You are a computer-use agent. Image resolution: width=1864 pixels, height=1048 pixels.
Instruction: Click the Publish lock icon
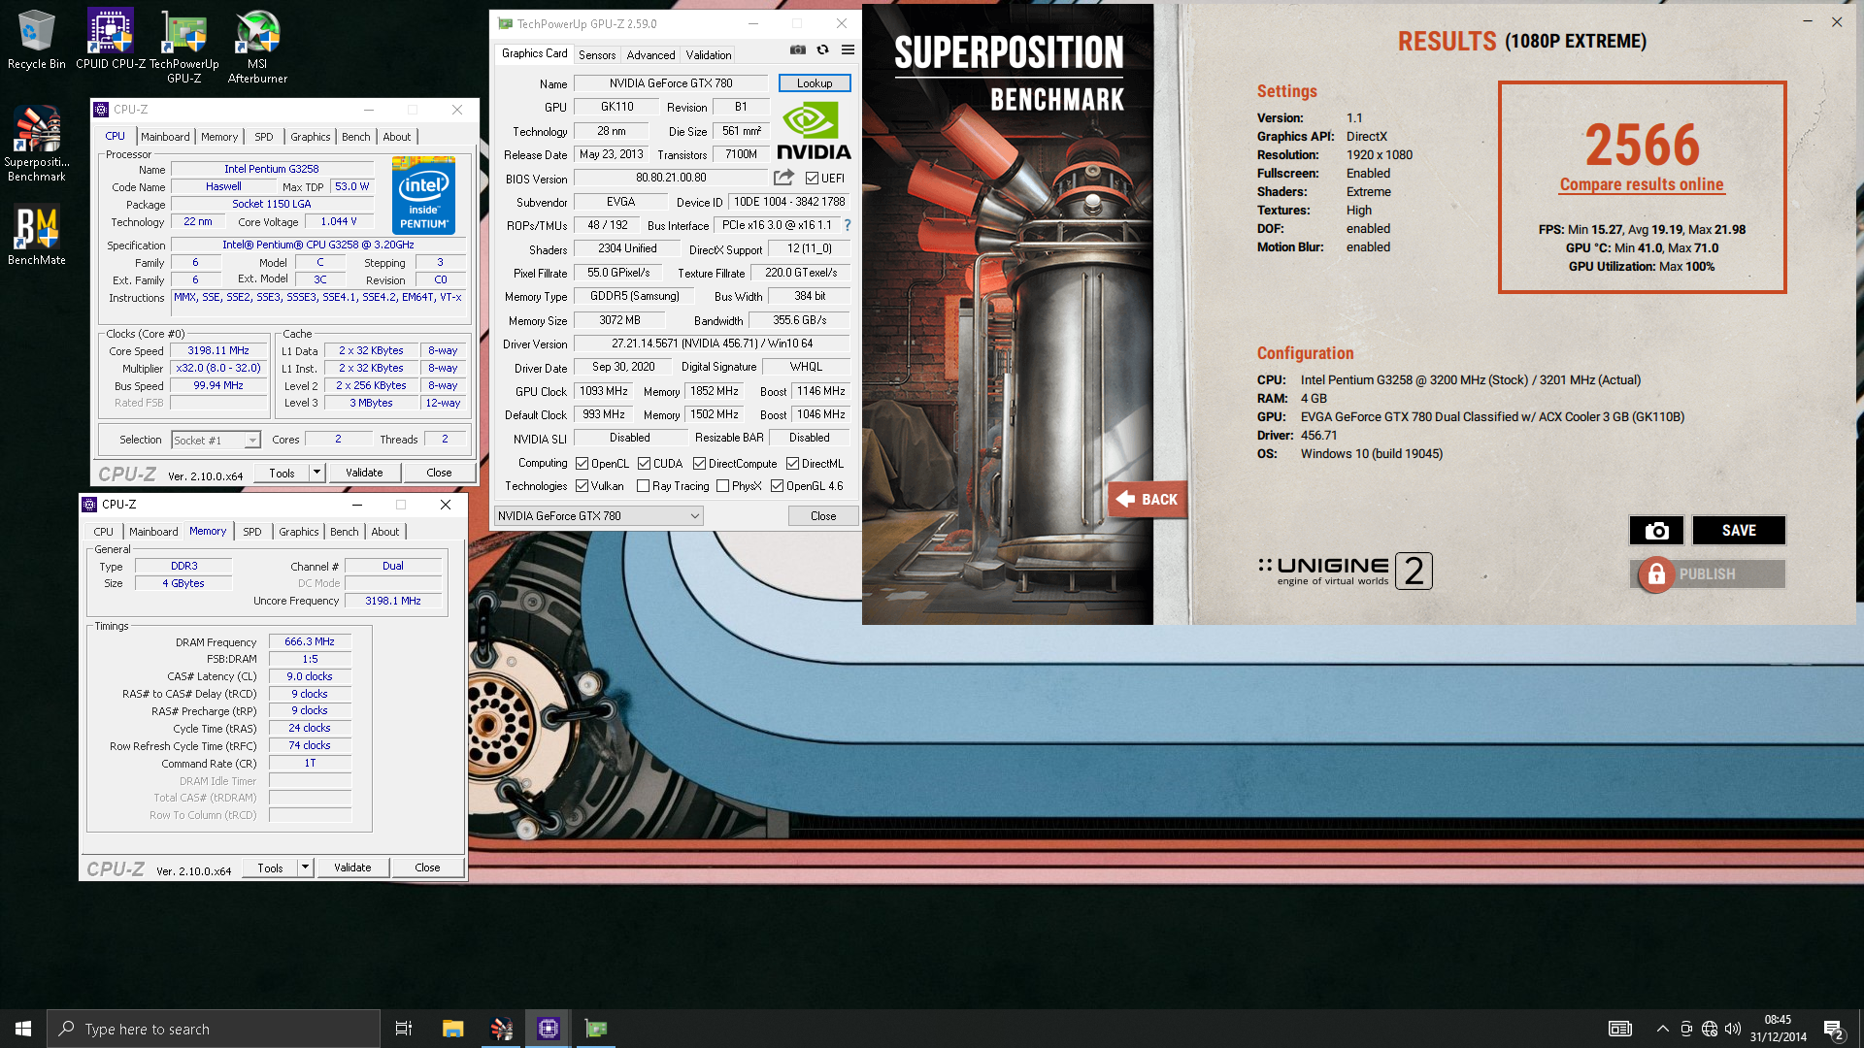click(x=1656, y=574)
